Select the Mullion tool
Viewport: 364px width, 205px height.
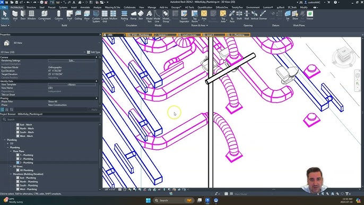(x=114, y=15)
